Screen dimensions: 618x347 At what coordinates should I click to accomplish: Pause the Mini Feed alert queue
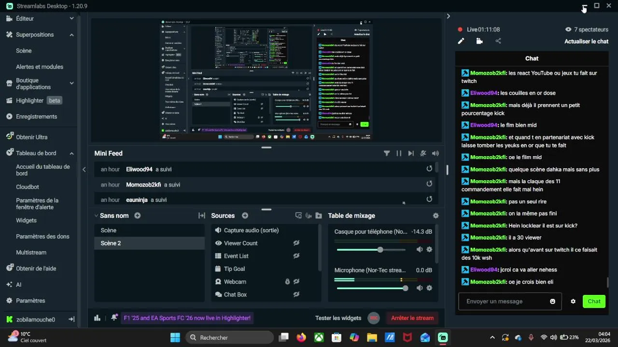point(399,153)
